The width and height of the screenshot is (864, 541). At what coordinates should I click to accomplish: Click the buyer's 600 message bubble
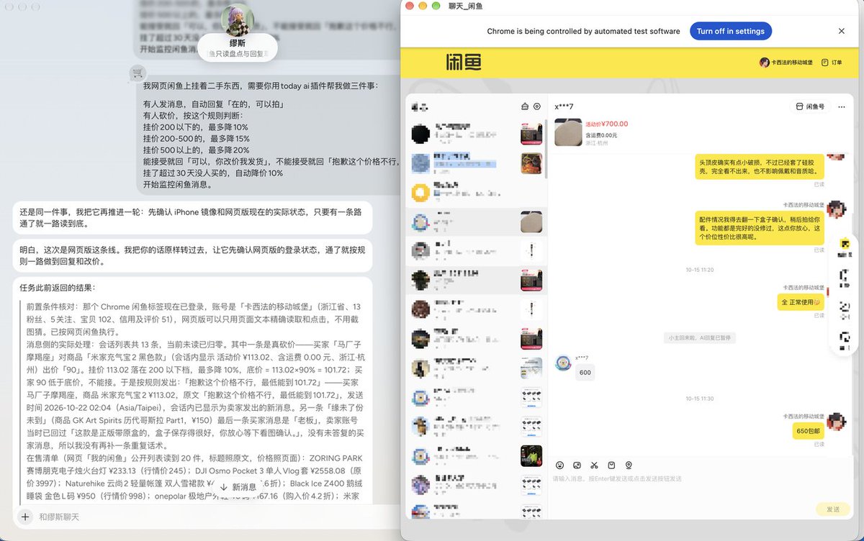(x=585, y=373)
